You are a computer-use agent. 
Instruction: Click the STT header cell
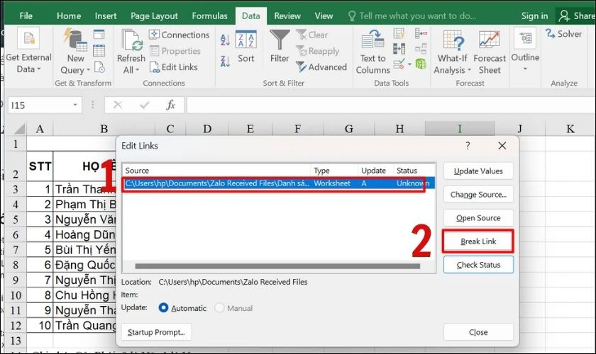(x=40, y=166)
